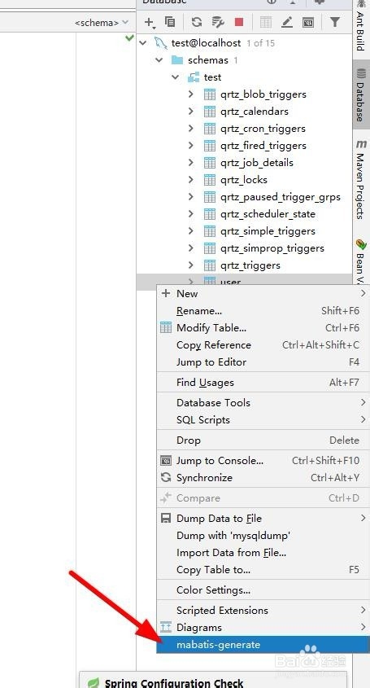The height and width of the screenshot is (688, 370).
Task: Click the schemas folder icon
Action: (x=177, y=60)
